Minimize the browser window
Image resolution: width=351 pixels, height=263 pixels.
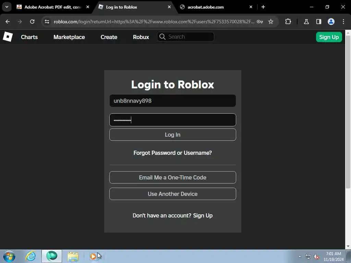coord(311,7)
